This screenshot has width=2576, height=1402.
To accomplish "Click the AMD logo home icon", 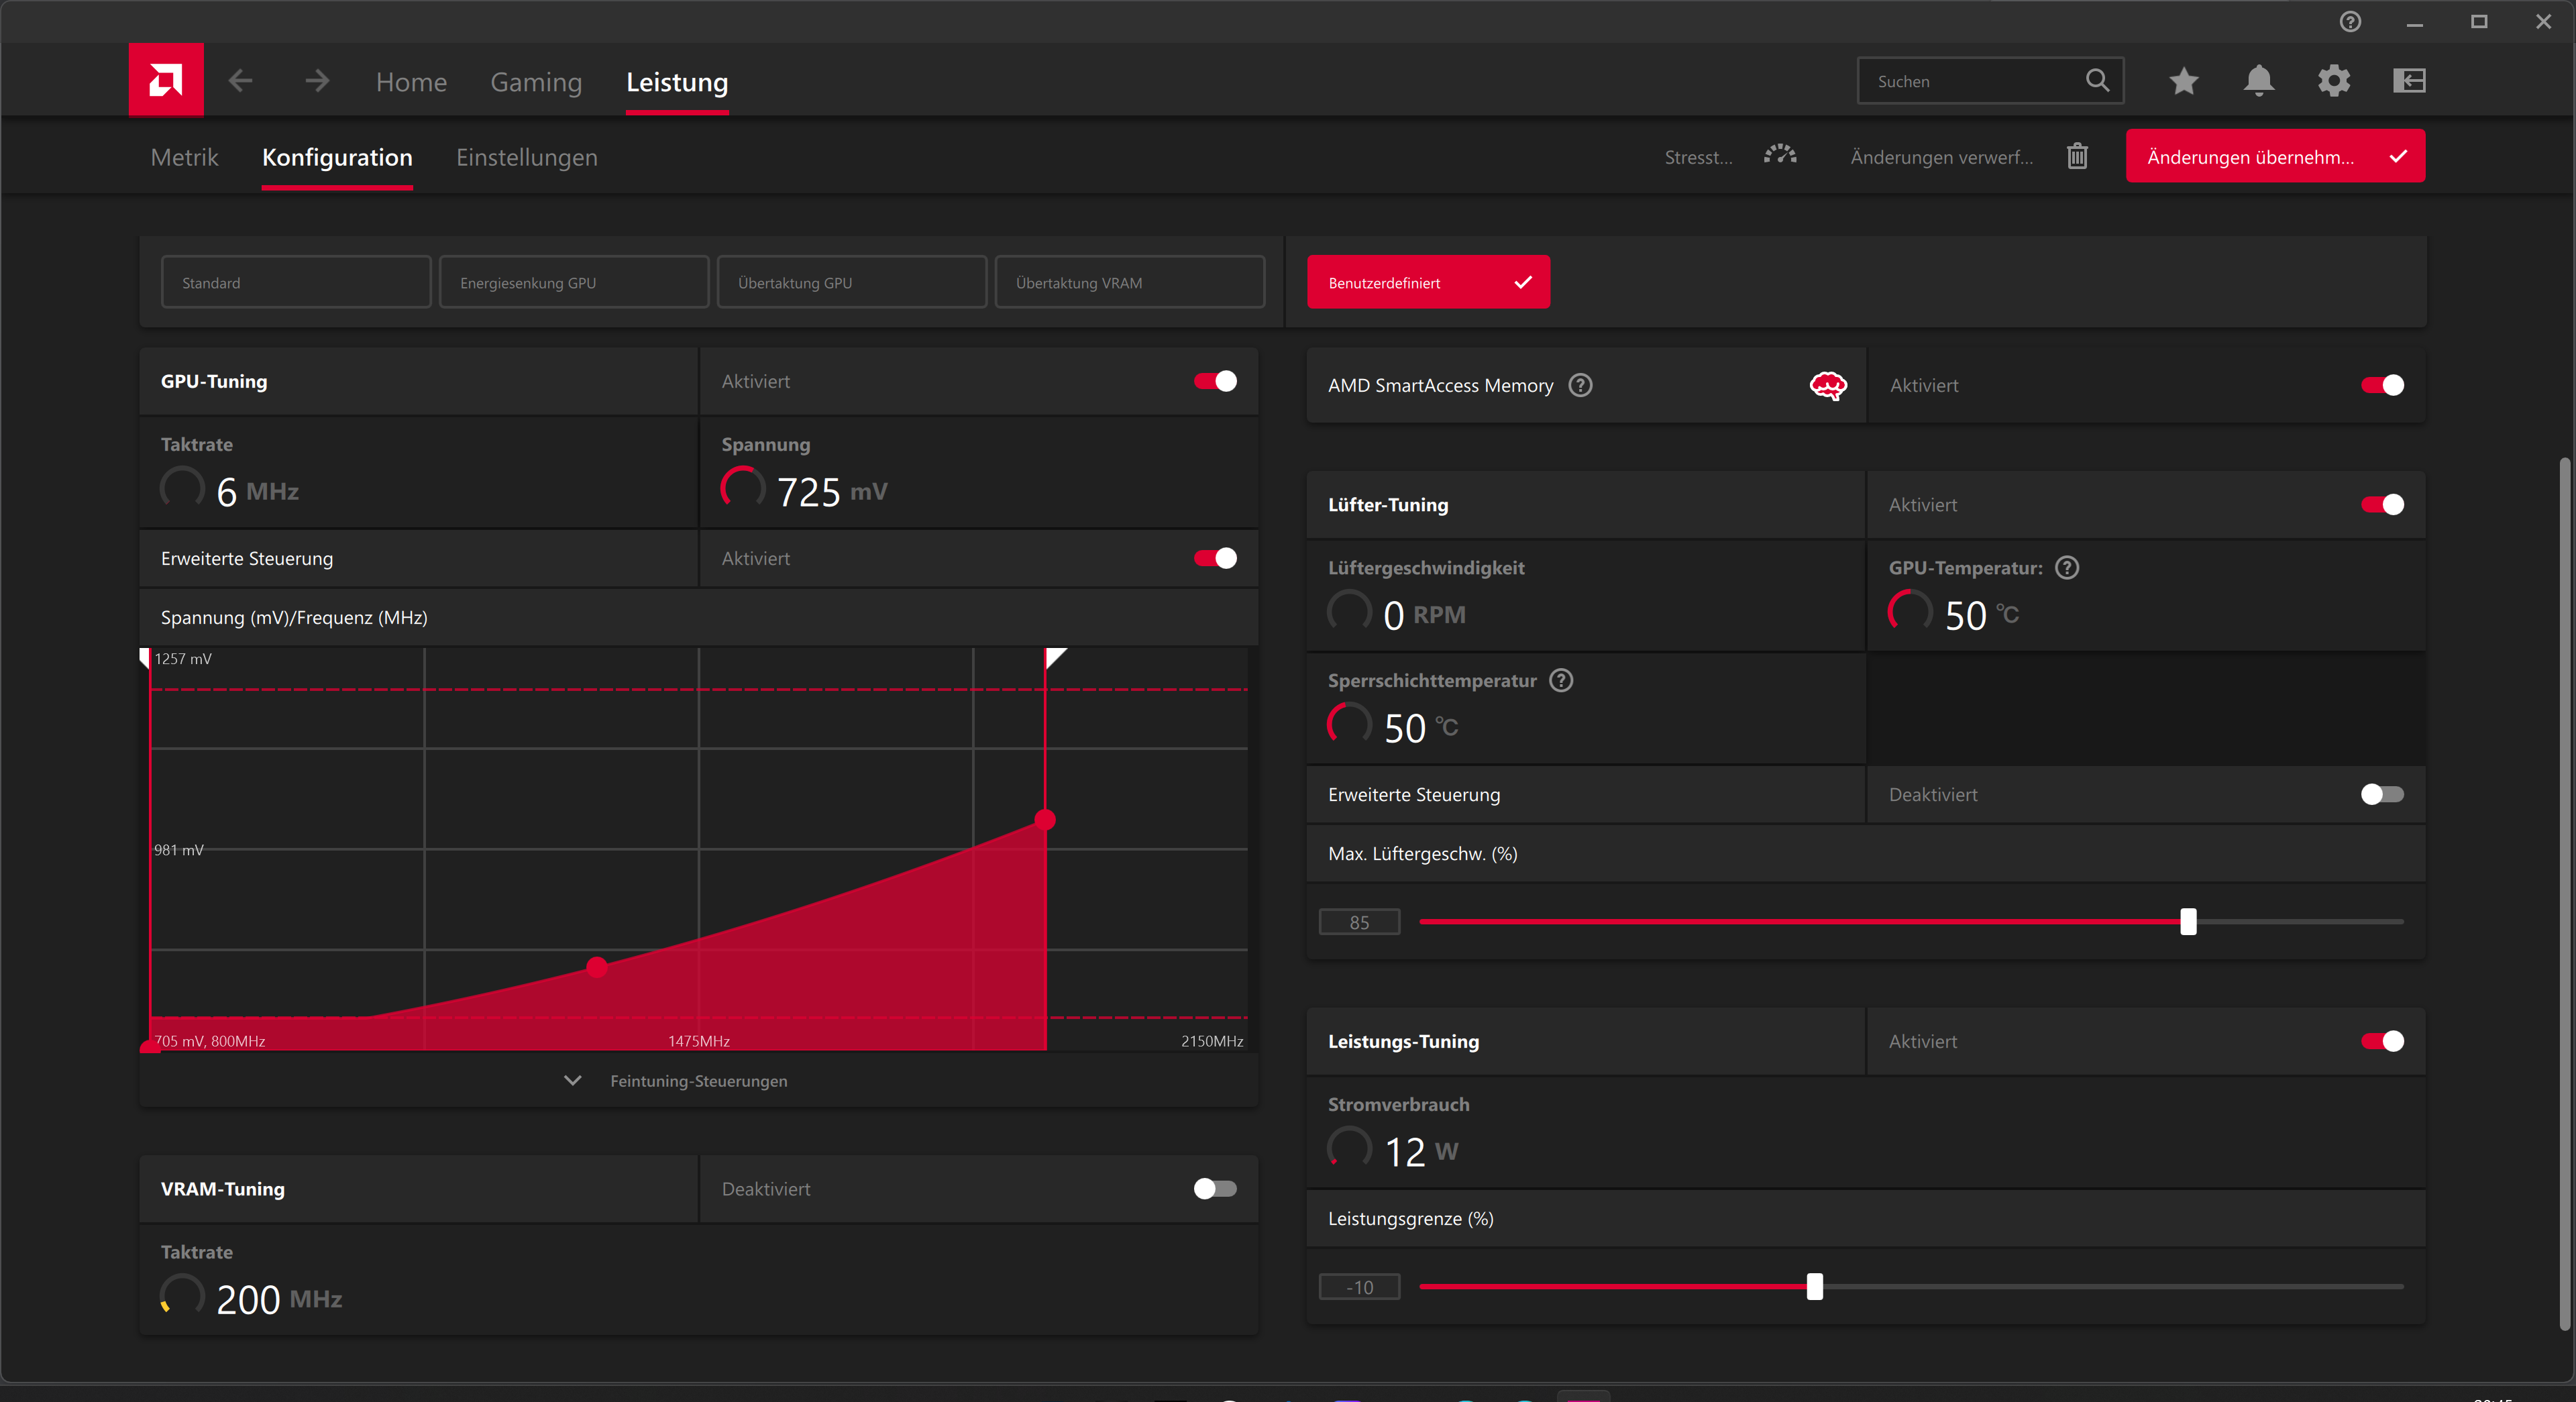I will tap(166, 80).
